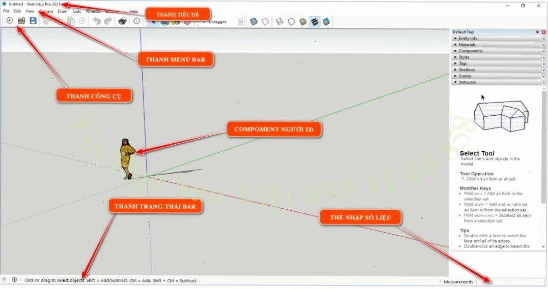Click the Instructor panel vertical scrollbar

543,167
